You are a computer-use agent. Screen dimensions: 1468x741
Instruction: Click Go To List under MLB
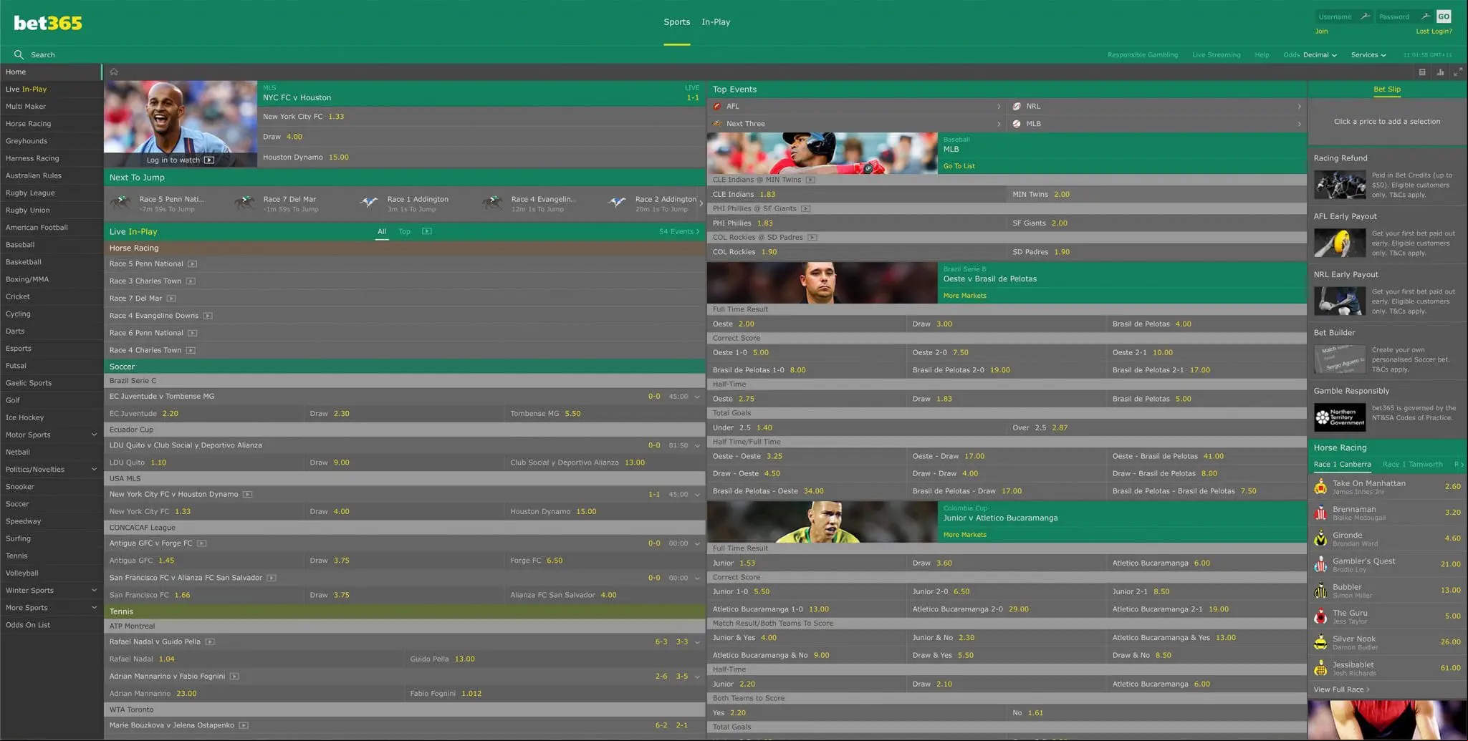[959, 166]
